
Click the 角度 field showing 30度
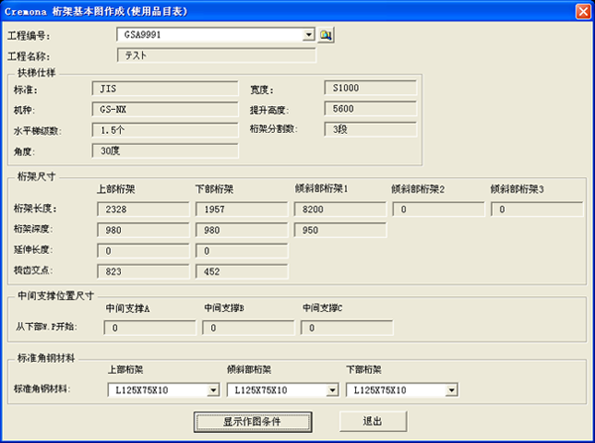point(164,151)
